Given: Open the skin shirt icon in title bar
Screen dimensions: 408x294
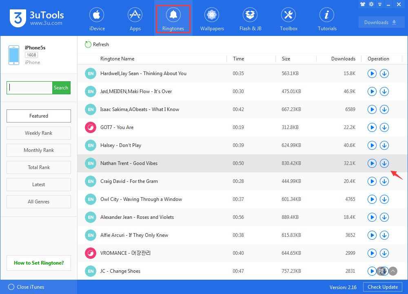Looking at the screenshot, I should coord(363,4).
